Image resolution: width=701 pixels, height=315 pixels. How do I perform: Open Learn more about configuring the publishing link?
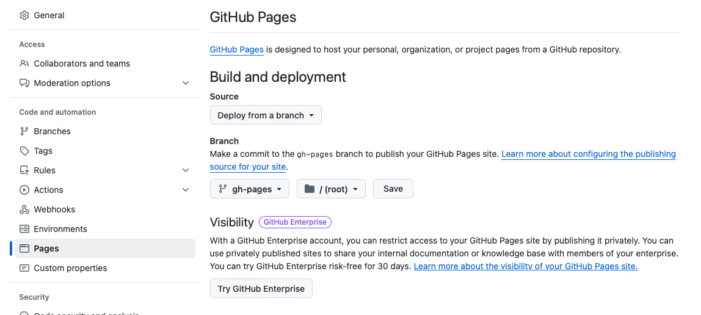click(589, 154)
